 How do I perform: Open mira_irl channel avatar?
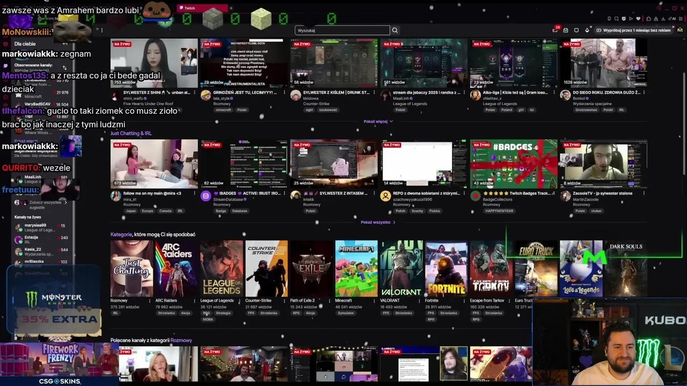pyautogui.click(x=115, y=196)
